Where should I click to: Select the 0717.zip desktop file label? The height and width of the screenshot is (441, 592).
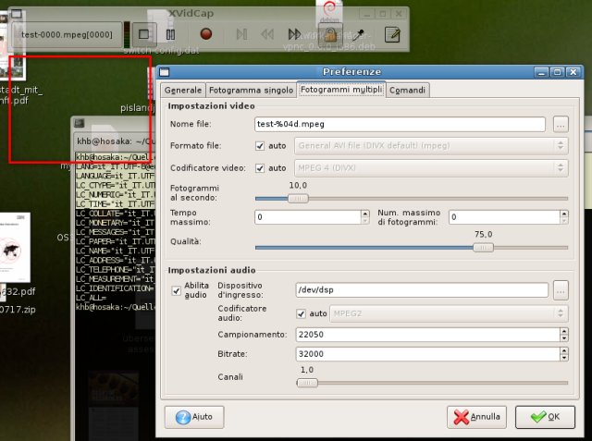18,310
